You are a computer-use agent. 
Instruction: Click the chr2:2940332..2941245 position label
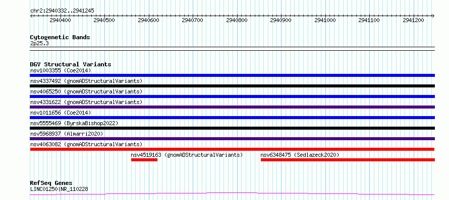pyautogui.click(x=62, y=11)
